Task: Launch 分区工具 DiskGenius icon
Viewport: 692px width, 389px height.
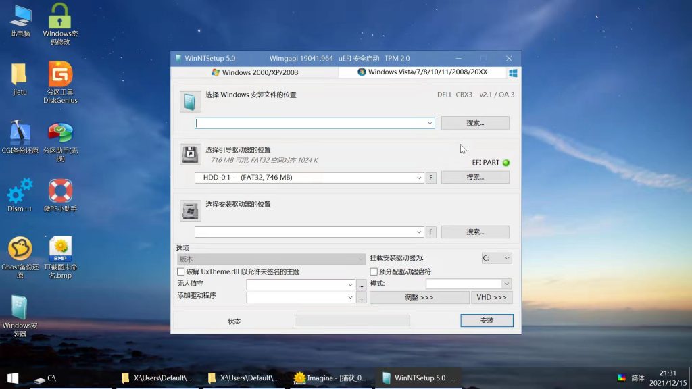Action: (x=60, y=82)
